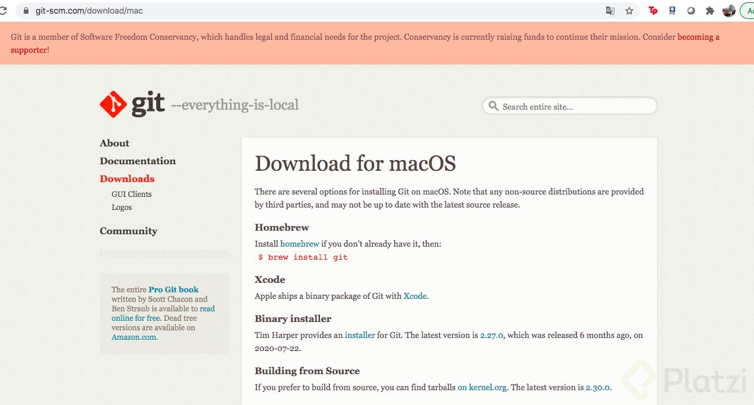Click the '--everything-is-local' tagline
The image size is (754, 405).
[235, 105]
